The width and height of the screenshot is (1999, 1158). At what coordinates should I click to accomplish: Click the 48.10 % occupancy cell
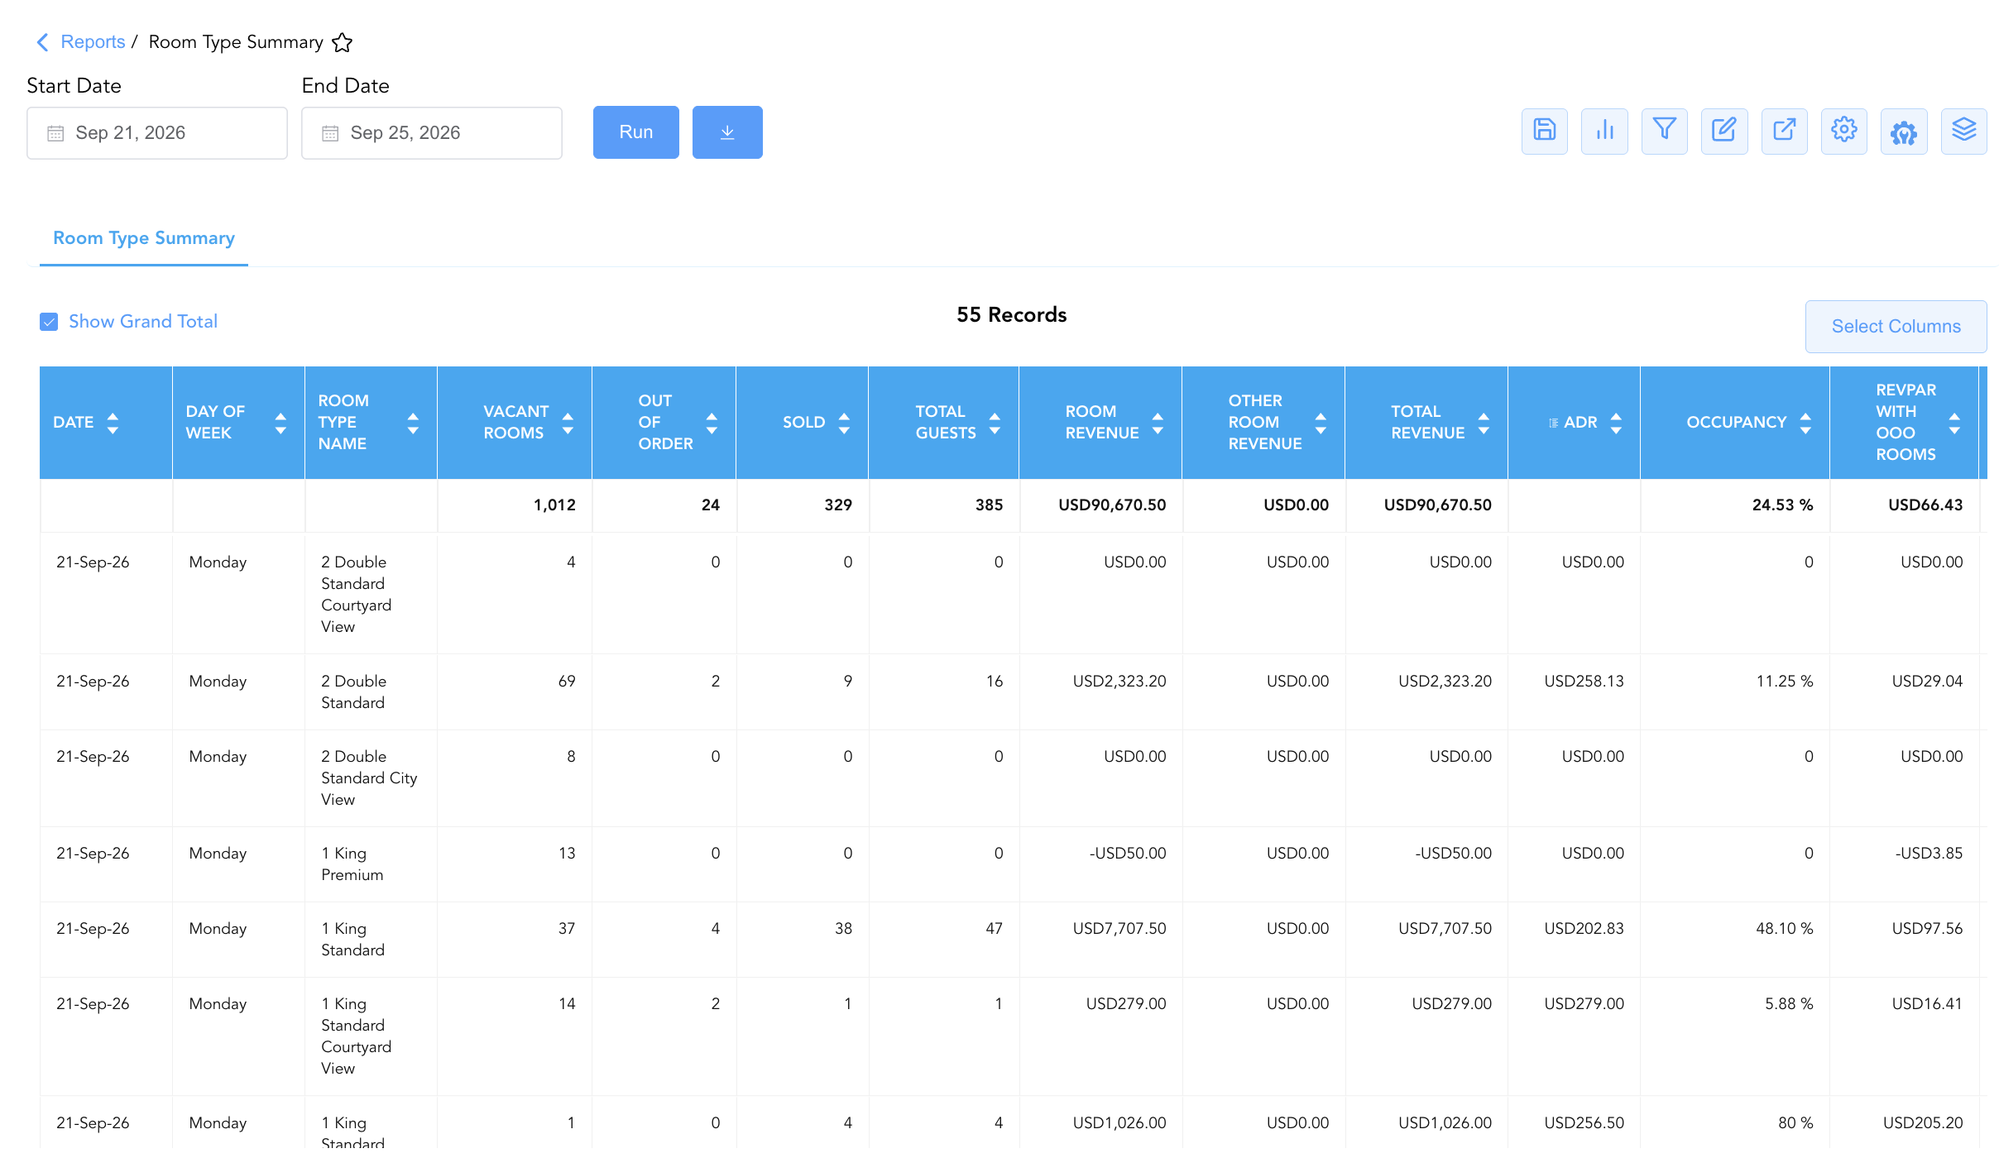coord(1784,928)
